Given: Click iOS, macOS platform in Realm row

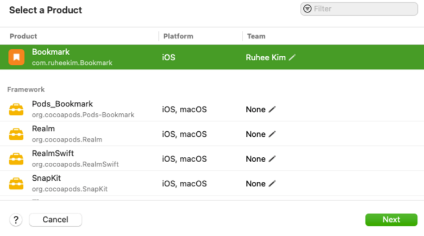Looking at the screenshot, I should click(x=184, y=134).
